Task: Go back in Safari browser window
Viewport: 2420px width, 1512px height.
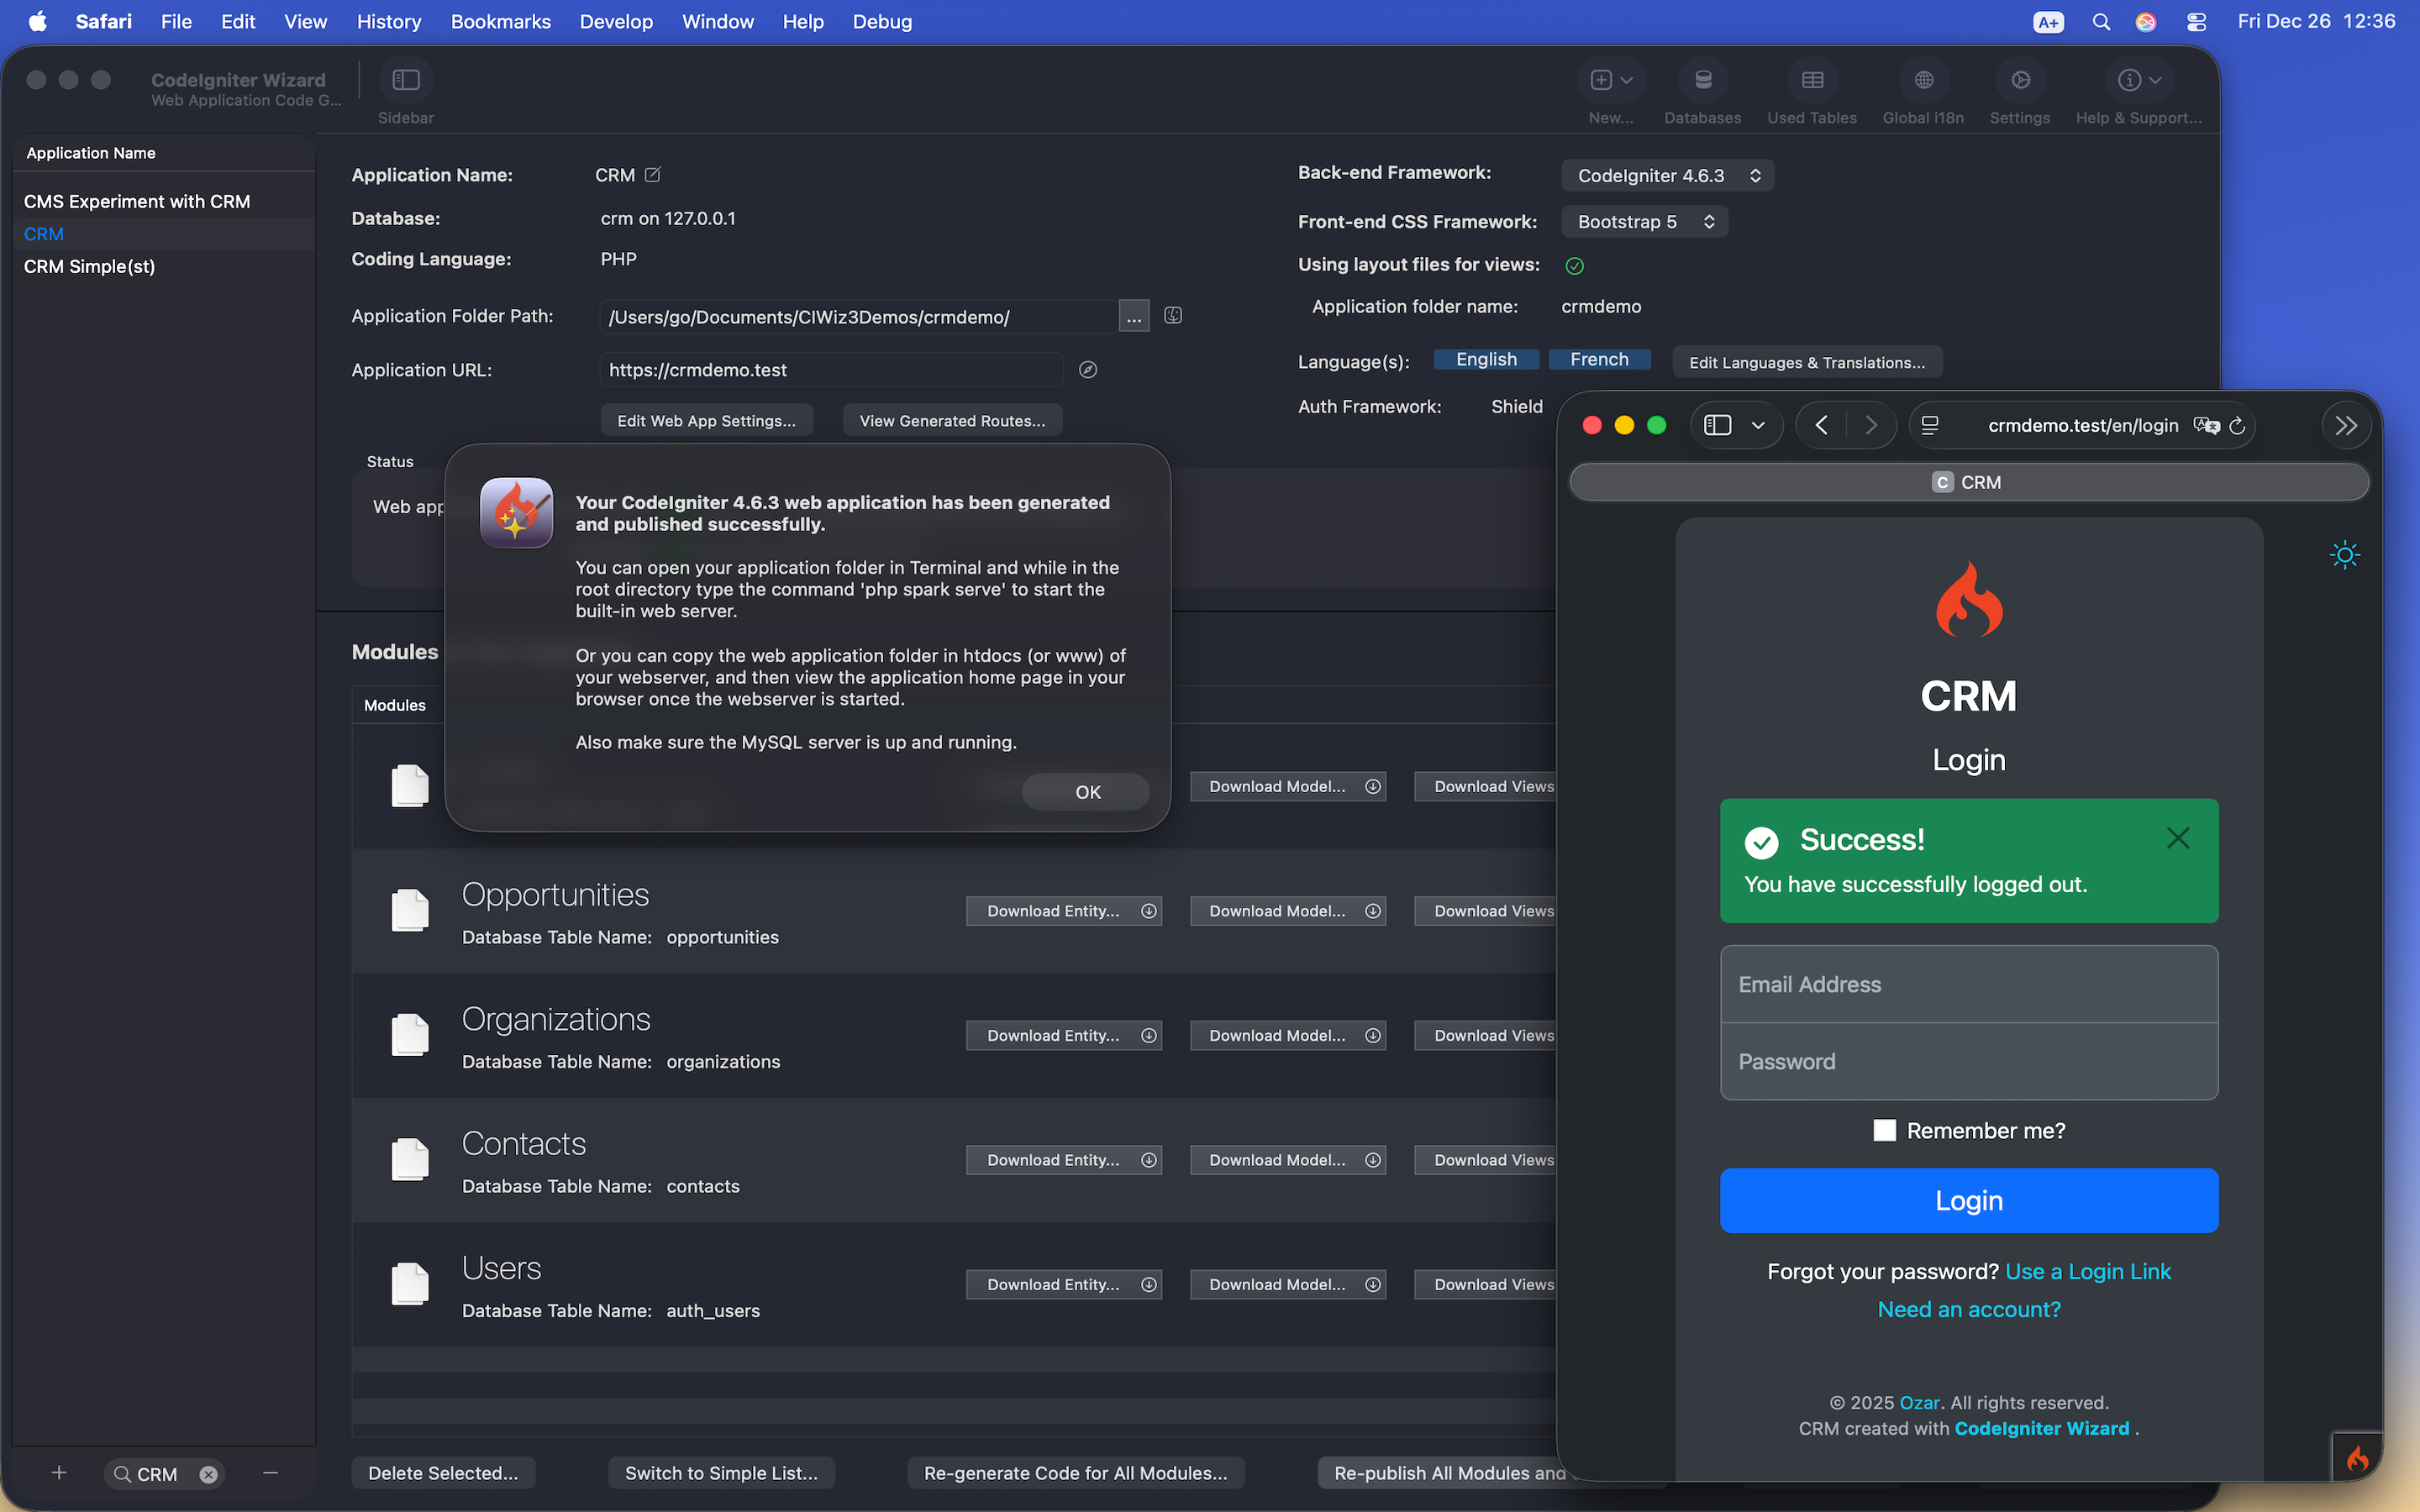Action: pyautogui.click(x=1821, y=426)
